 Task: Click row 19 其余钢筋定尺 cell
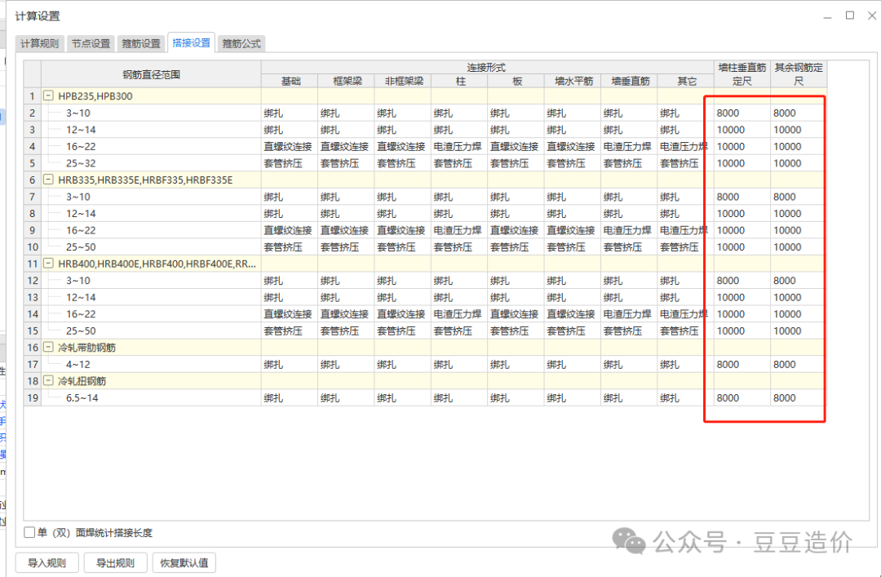tap(798, 398)
